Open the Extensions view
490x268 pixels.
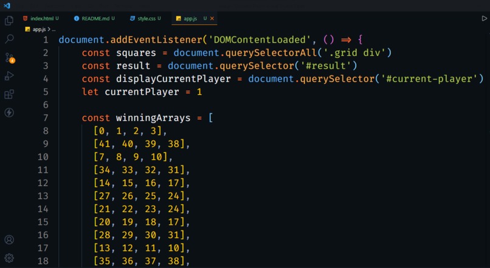click(x=9, y=94)
